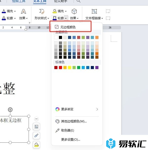The image size is (148, 150).
Task: Pick the white theme color swatch
Action: (56, 37)
